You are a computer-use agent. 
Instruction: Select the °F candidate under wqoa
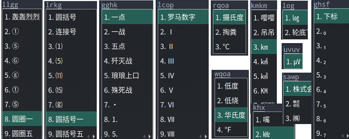pyautogui.click(x=231, y=130)
